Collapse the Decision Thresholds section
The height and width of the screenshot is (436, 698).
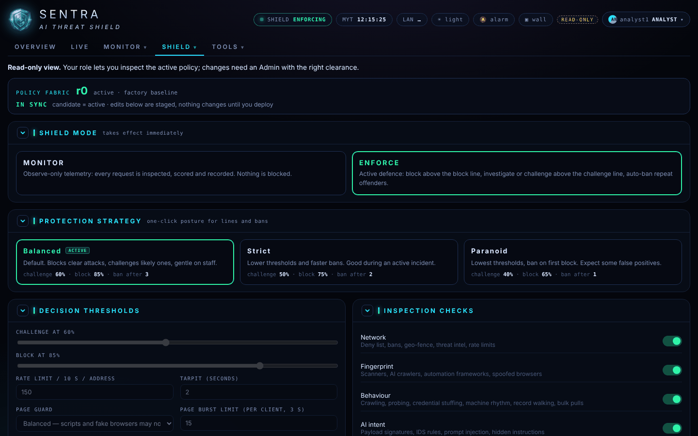click(x=23, y=311)
